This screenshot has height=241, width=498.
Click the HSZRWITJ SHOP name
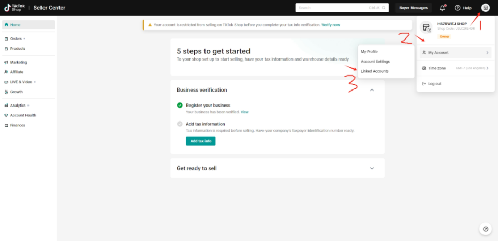click(x=452, y=24)
